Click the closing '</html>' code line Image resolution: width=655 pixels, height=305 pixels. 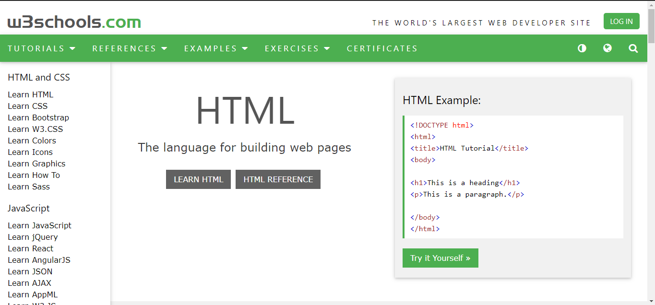[425, 229]
